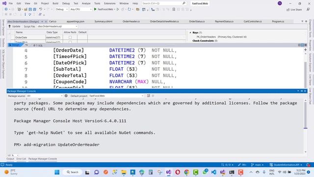Click the user account avatar icon

pos(280,3)
